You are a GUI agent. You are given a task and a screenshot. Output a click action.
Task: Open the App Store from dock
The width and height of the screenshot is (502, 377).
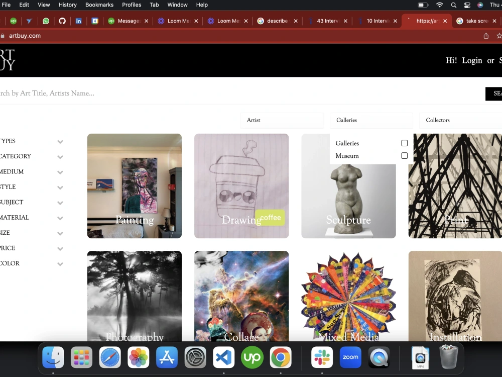pos(167,357)
